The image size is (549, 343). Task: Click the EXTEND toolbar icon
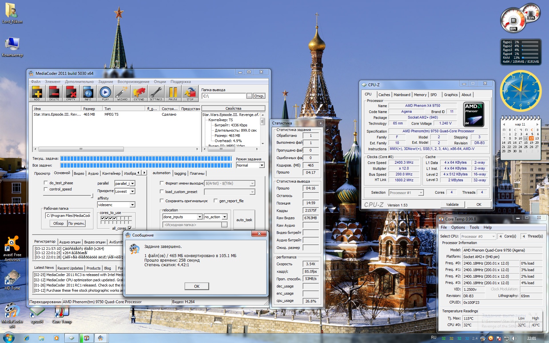139,93
